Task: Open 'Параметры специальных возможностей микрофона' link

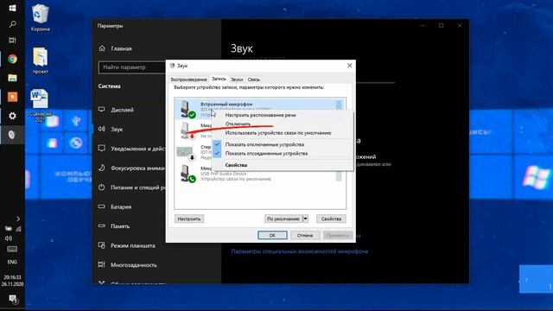Action: 300,251
